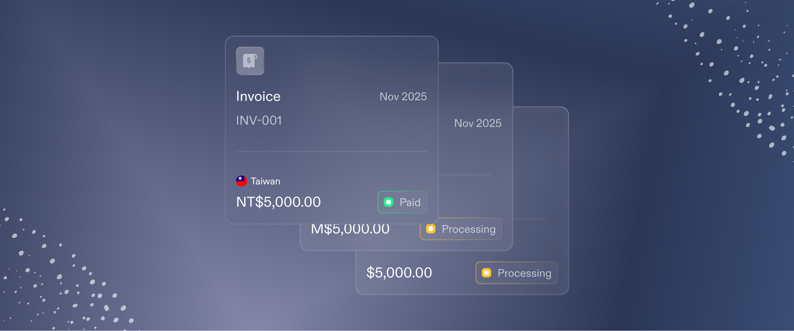The width and height of the screenshot is (794, 331).
Task: Click the Nov 2025 date on front card
Action: click(403, 96)
